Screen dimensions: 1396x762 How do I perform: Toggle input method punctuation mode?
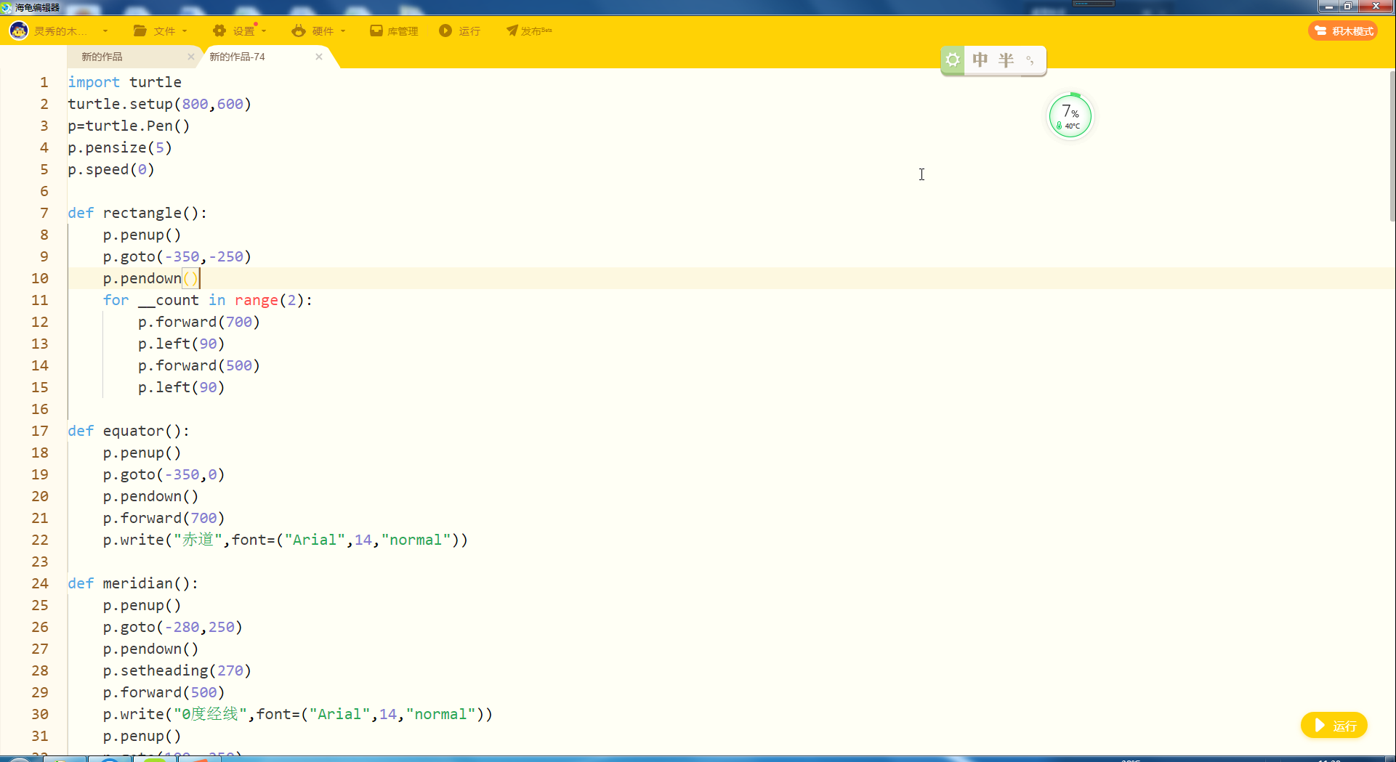pyautogui.click(x=1030, y=60)
